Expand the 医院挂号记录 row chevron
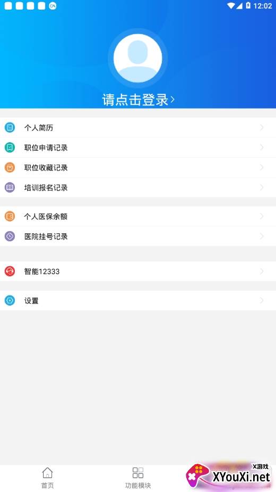The image size is (276, 492). [x=262, y=236]
